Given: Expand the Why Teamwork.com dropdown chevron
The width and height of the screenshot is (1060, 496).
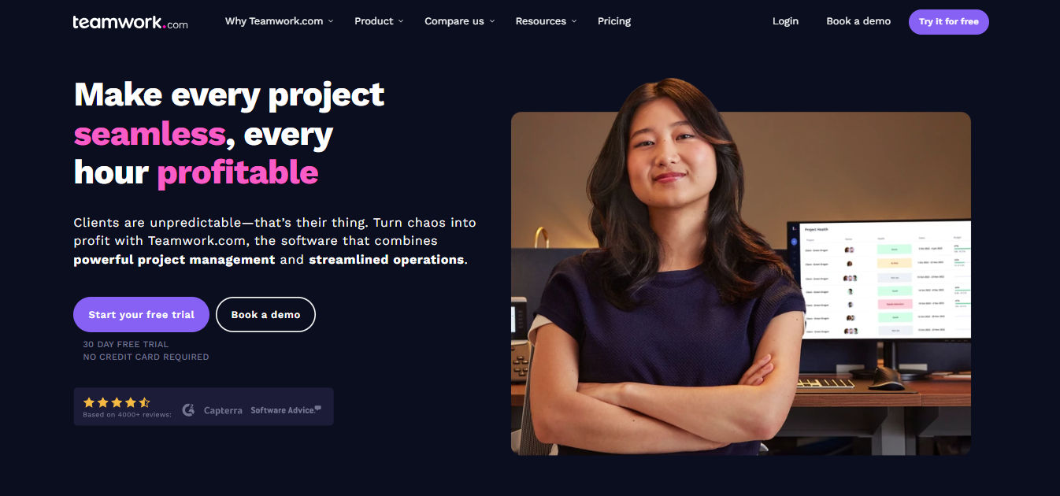Looking at the screenshot, I should (331, 21).
